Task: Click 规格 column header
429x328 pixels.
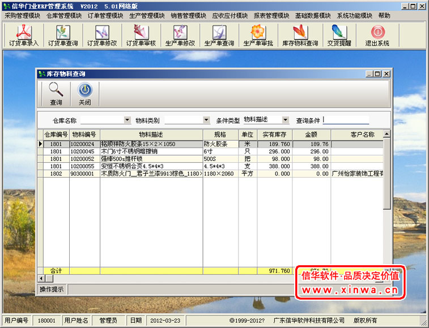Action: click(220, 135)
